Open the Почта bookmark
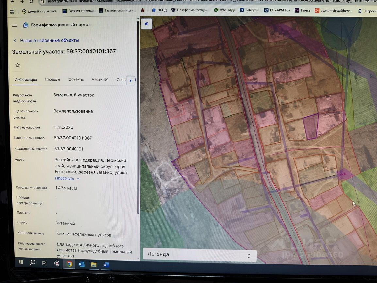377x283 pixels. tap(303, 10)
